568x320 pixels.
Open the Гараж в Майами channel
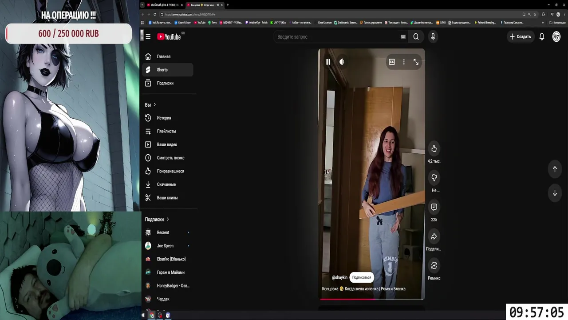click(x=169, y=272)
